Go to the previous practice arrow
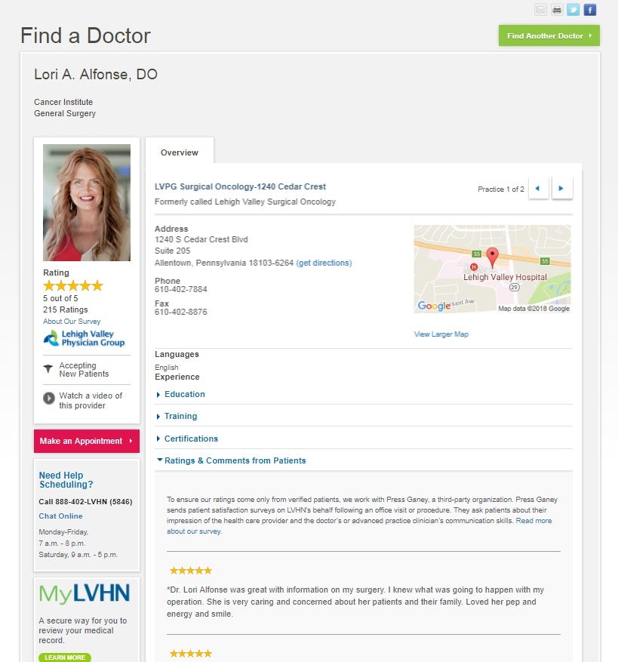Screen dimensions: 618x662 pos(538,188)
